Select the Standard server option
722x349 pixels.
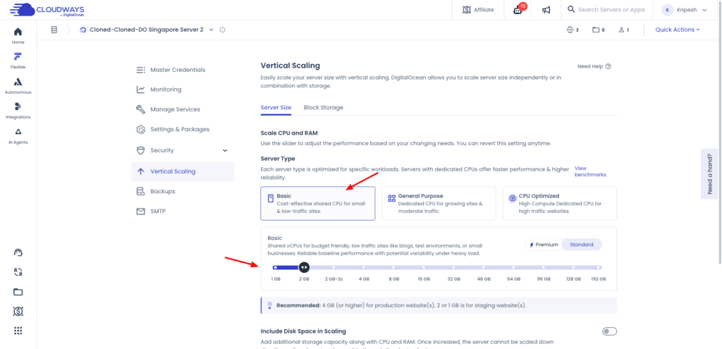click(582, 245)
